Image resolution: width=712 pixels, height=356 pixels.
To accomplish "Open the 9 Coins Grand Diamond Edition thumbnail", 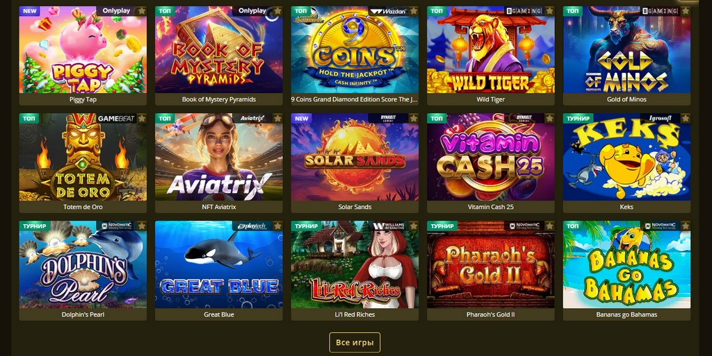I will click(x=355, y=49).
